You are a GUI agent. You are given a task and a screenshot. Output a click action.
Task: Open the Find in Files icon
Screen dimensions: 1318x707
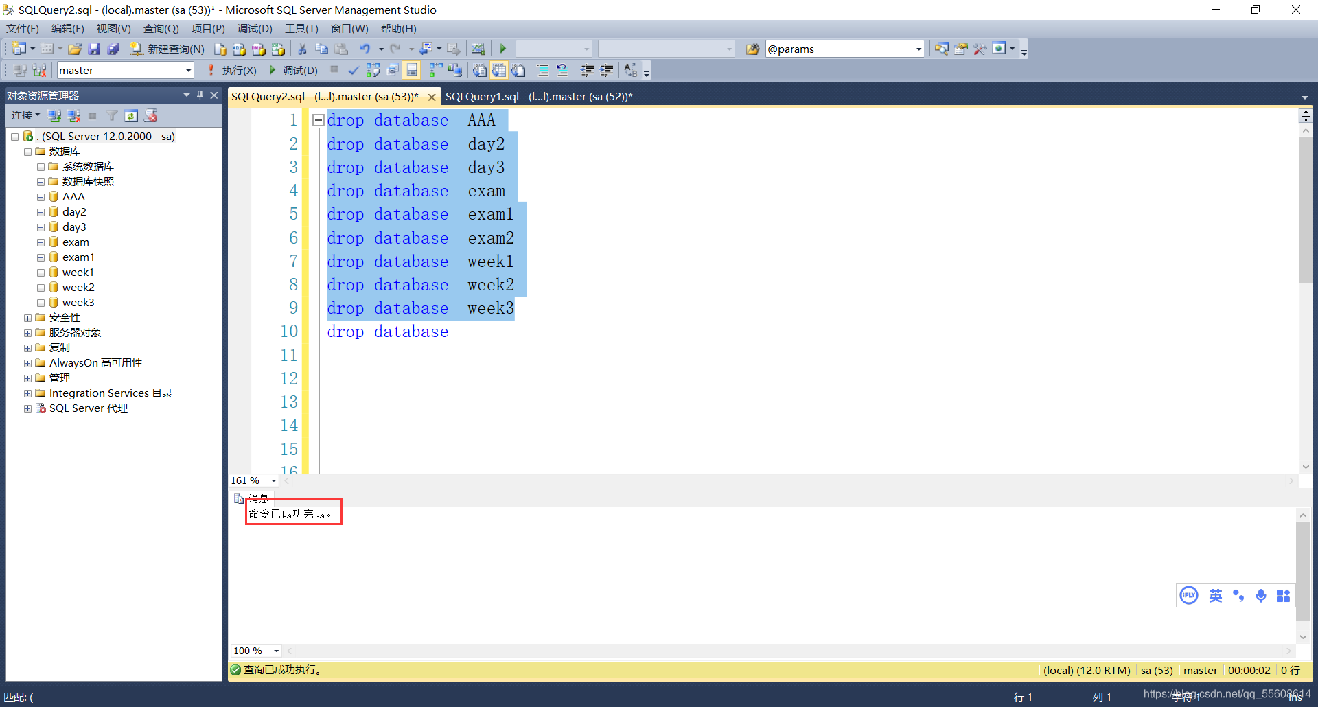753,49
